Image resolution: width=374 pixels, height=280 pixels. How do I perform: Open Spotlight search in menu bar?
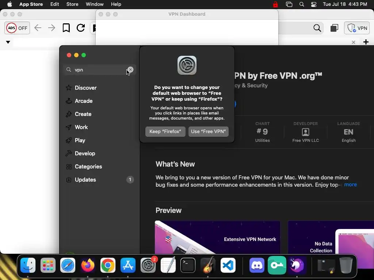301,4
